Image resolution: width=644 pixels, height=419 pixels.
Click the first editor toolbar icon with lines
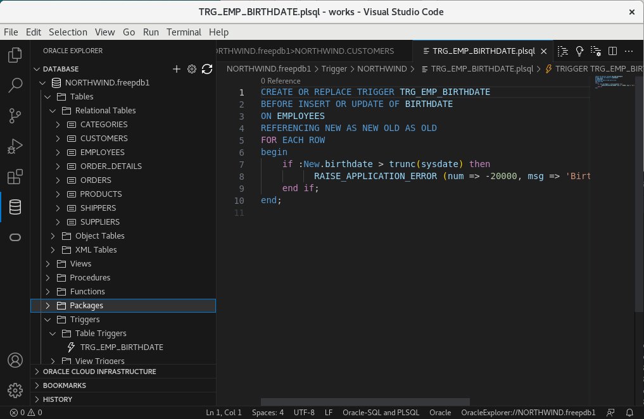click(x=563, y=51)
